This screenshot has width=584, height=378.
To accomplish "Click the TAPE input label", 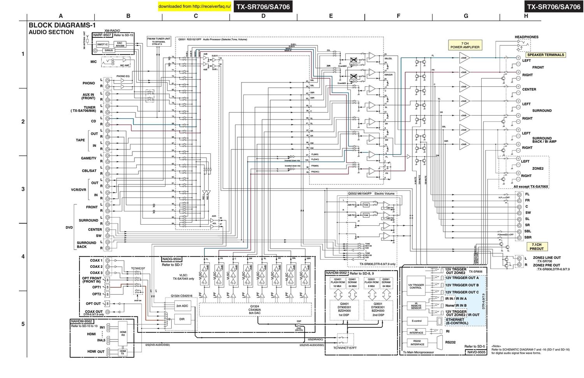I will [80, 140].
